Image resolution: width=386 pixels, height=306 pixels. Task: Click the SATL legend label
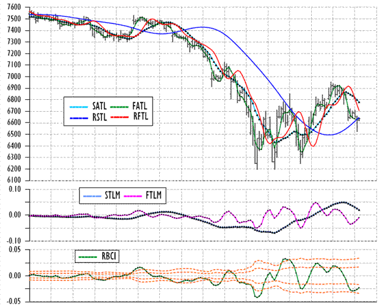[99, 106]
